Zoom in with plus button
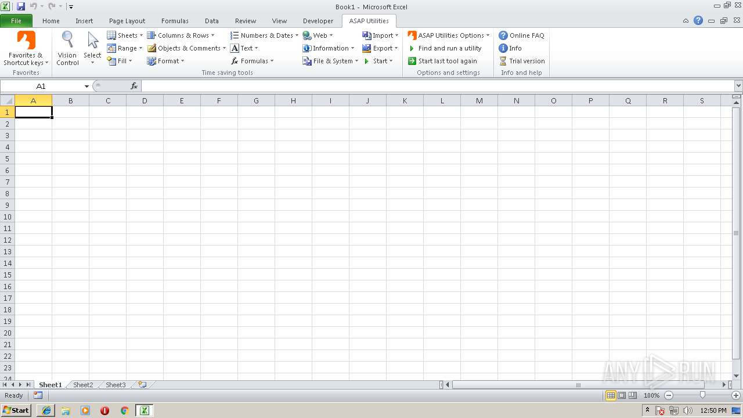The width and height of the screenshot is (743, 418). [x=736, y=395]
